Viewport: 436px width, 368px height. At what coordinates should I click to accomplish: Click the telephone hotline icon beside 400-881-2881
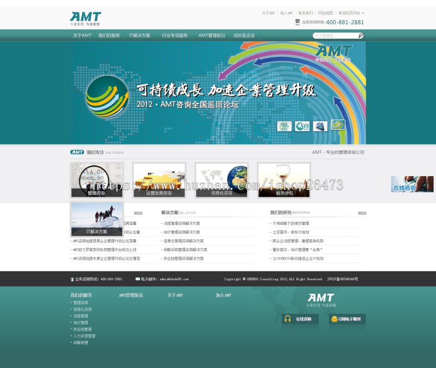(297, 22)
